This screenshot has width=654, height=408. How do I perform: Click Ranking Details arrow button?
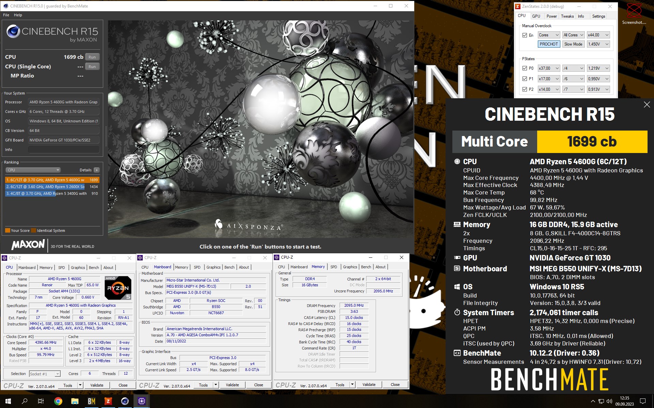click(x=97, y=170)
